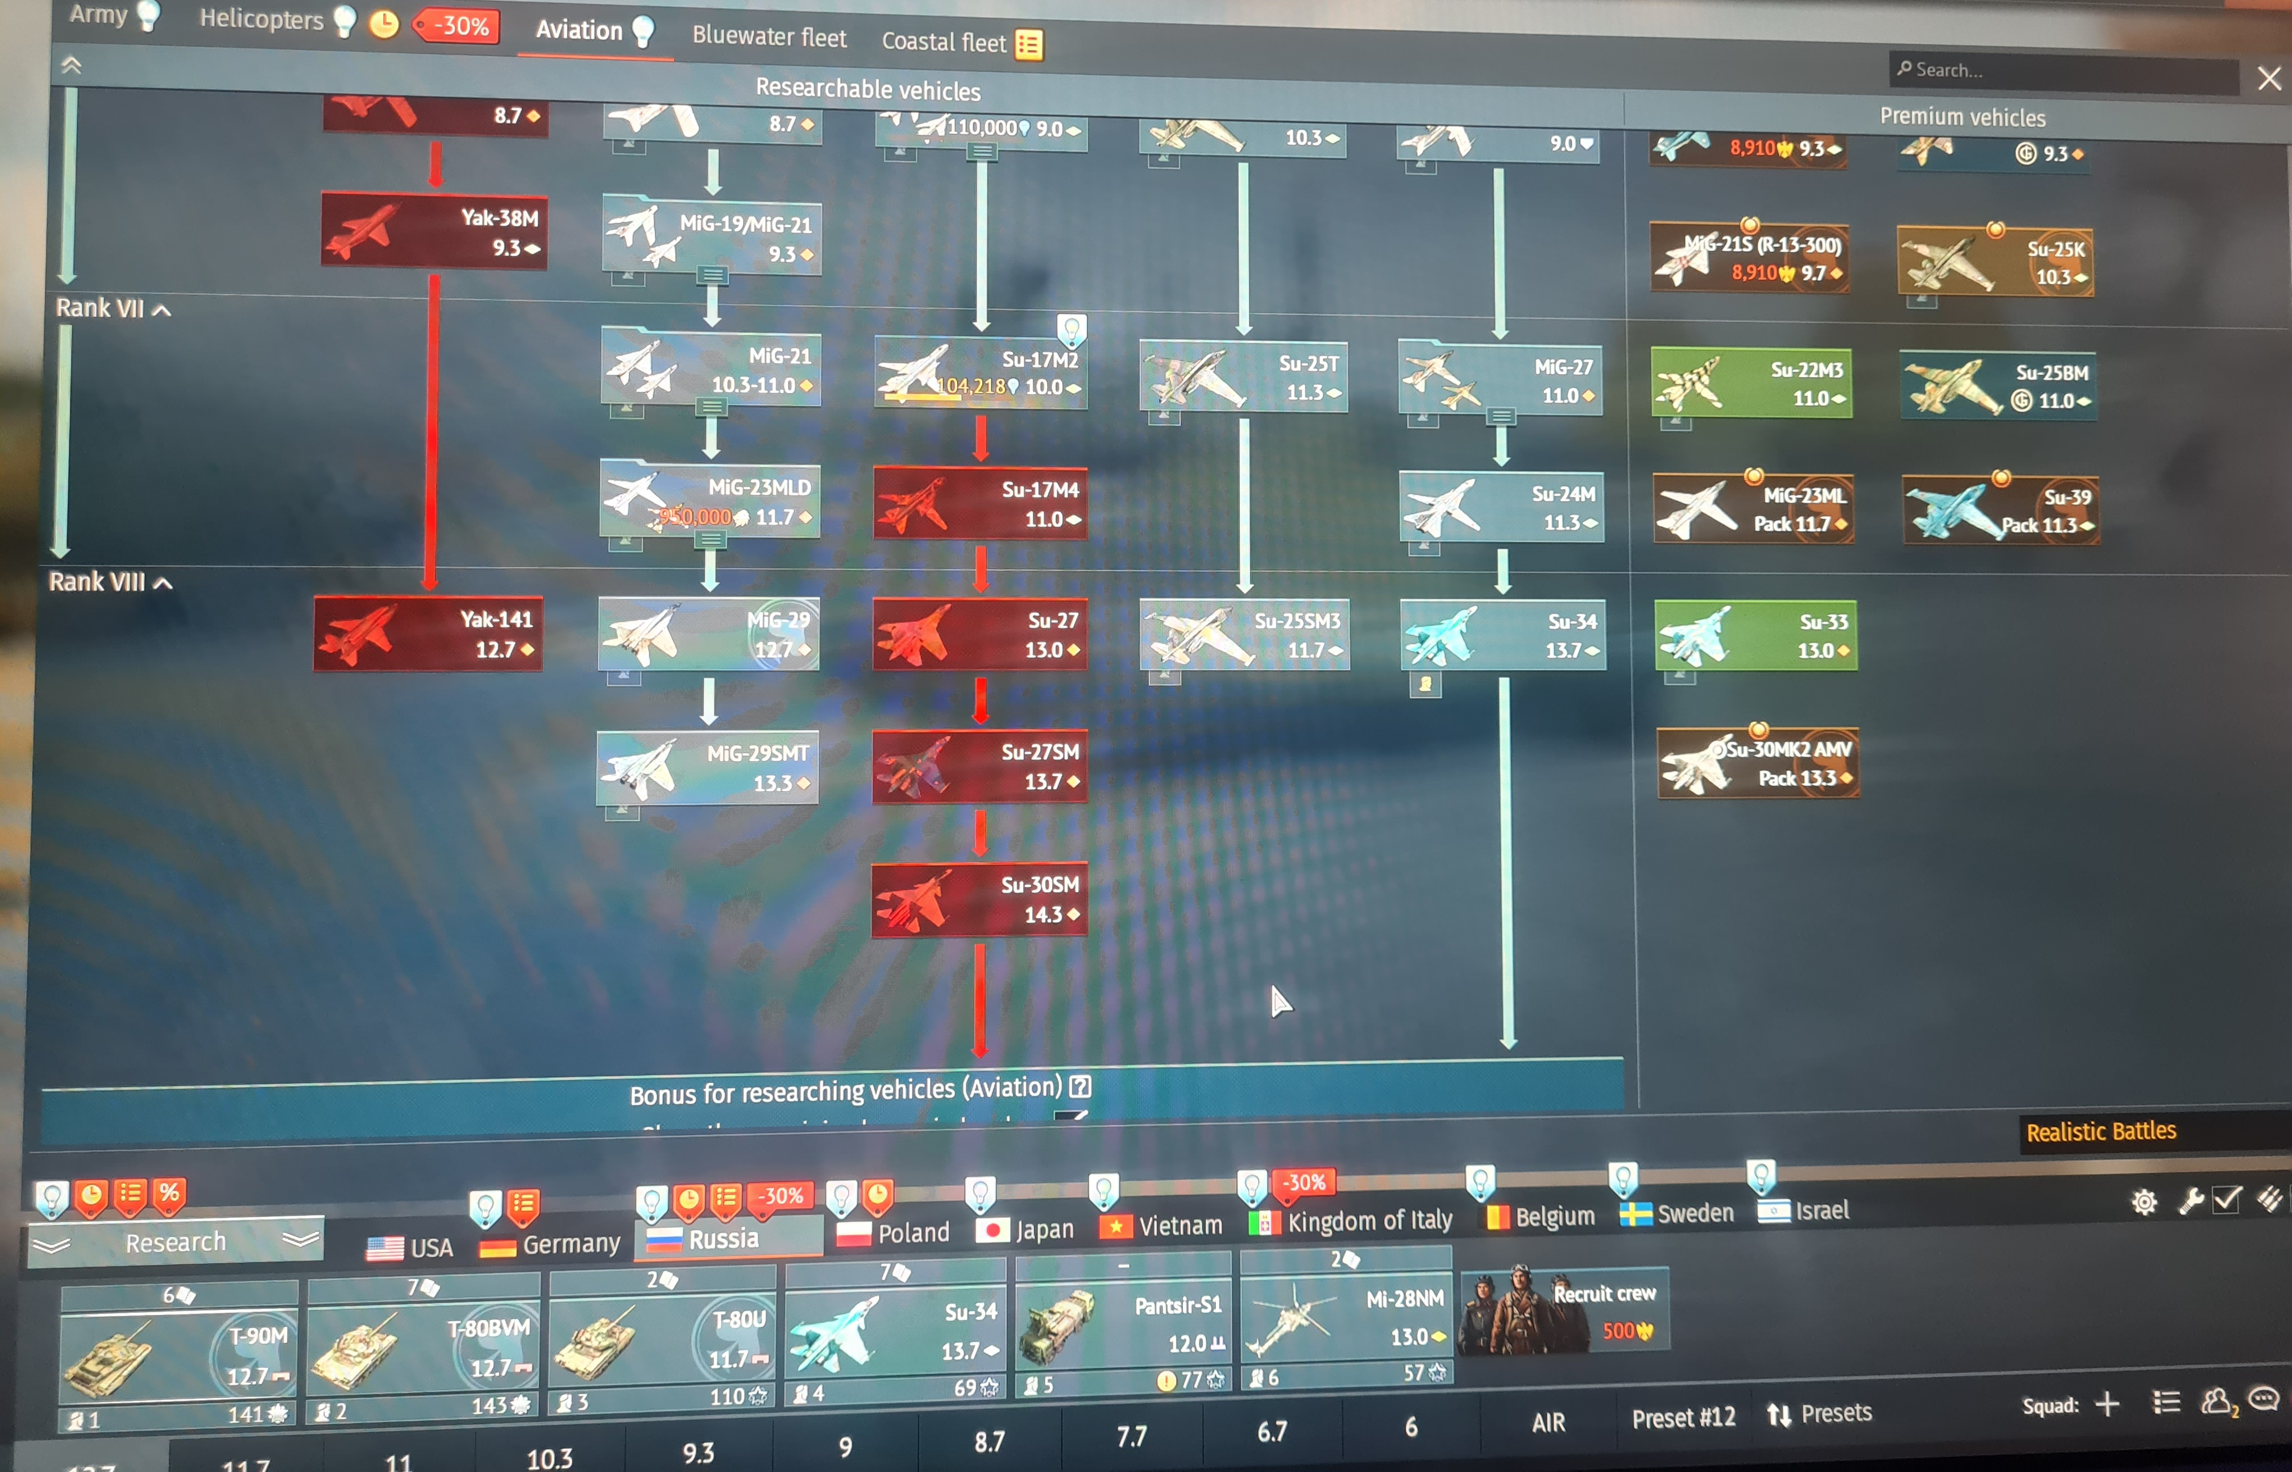Select the Su-30SM vehicle card

point(979,901)
